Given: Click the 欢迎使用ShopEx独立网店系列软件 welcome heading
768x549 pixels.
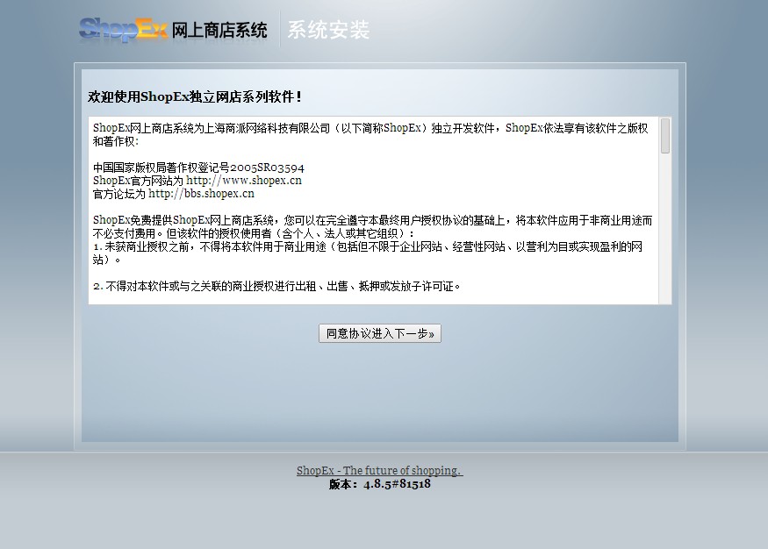Looking at the screenshot, I should coord(195,96).
